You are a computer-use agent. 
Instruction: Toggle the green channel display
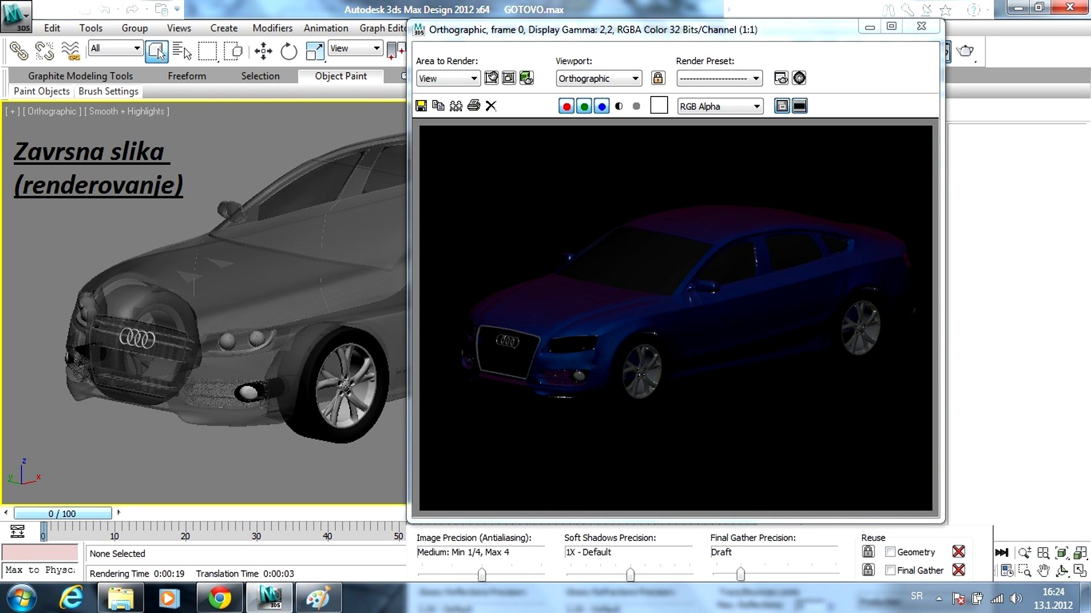pos(584,106)
